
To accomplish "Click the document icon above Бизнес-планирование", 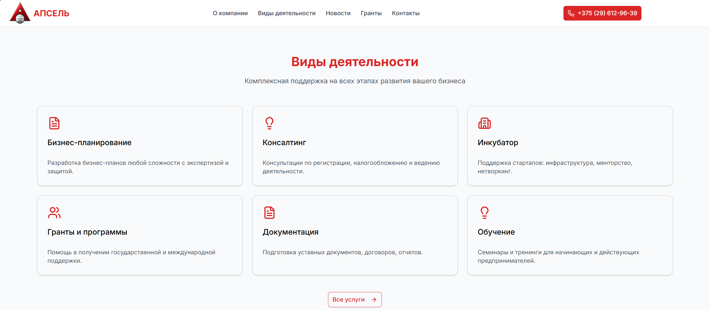I will (54, 123).
